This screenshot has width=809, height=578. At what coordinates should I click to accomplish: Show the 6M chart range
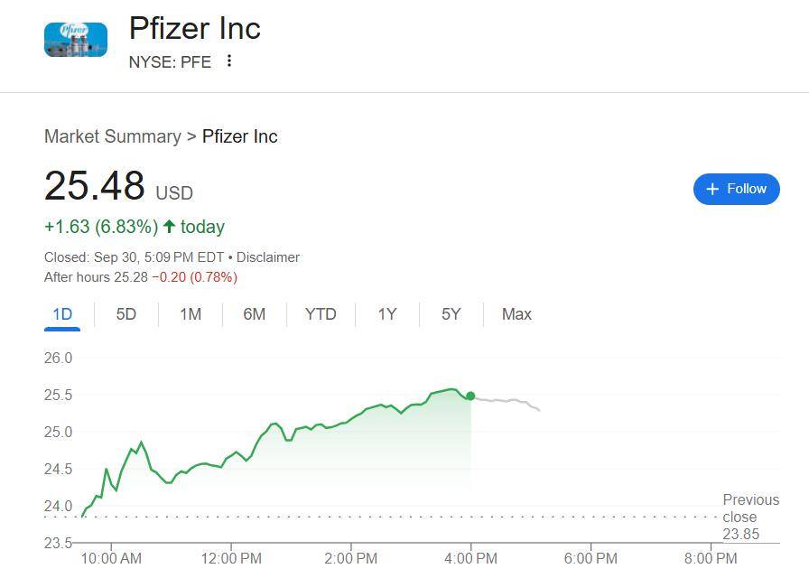click(x=255, y=314)
